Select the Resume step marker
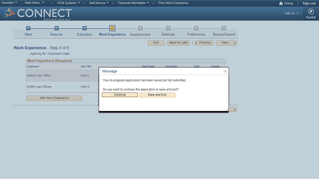The height and width of the screenshot is (179, 319). click(56, 28)
